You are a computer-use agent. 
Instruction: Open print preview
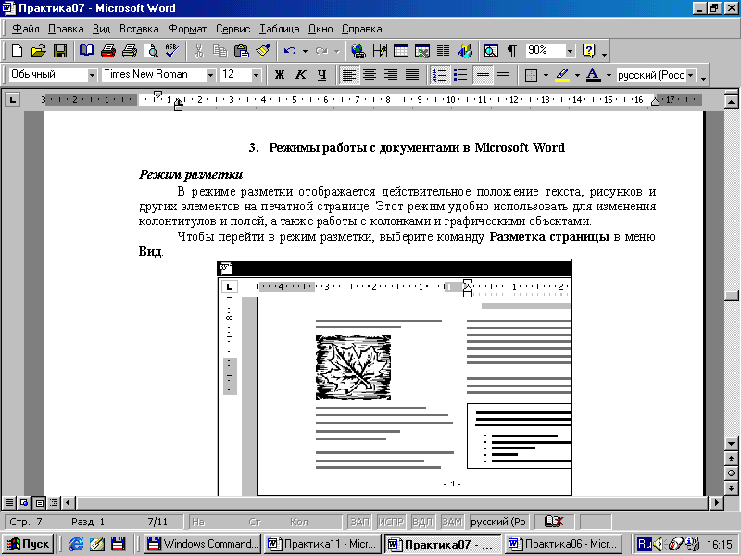coord(151,51)
